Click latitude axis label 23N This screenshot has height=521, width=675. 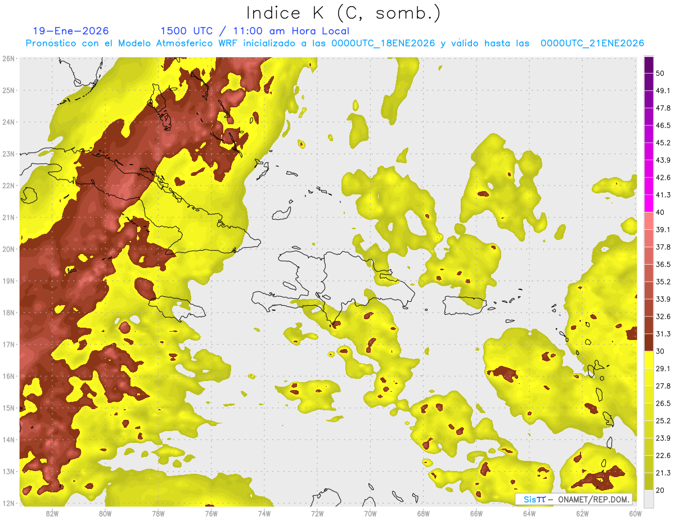(8, 153)
